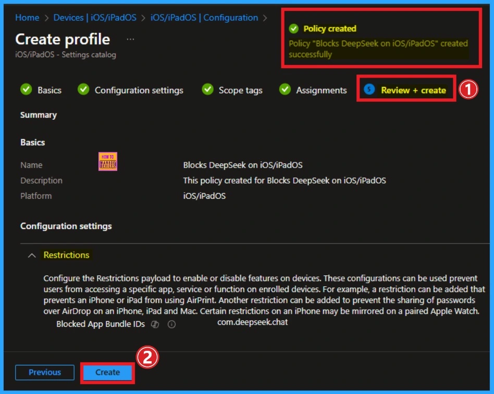Click the Restrictions payload description paragraph
Image resolution: width=494 pixels, height=394 pixels.
click(x=264, y=295)
